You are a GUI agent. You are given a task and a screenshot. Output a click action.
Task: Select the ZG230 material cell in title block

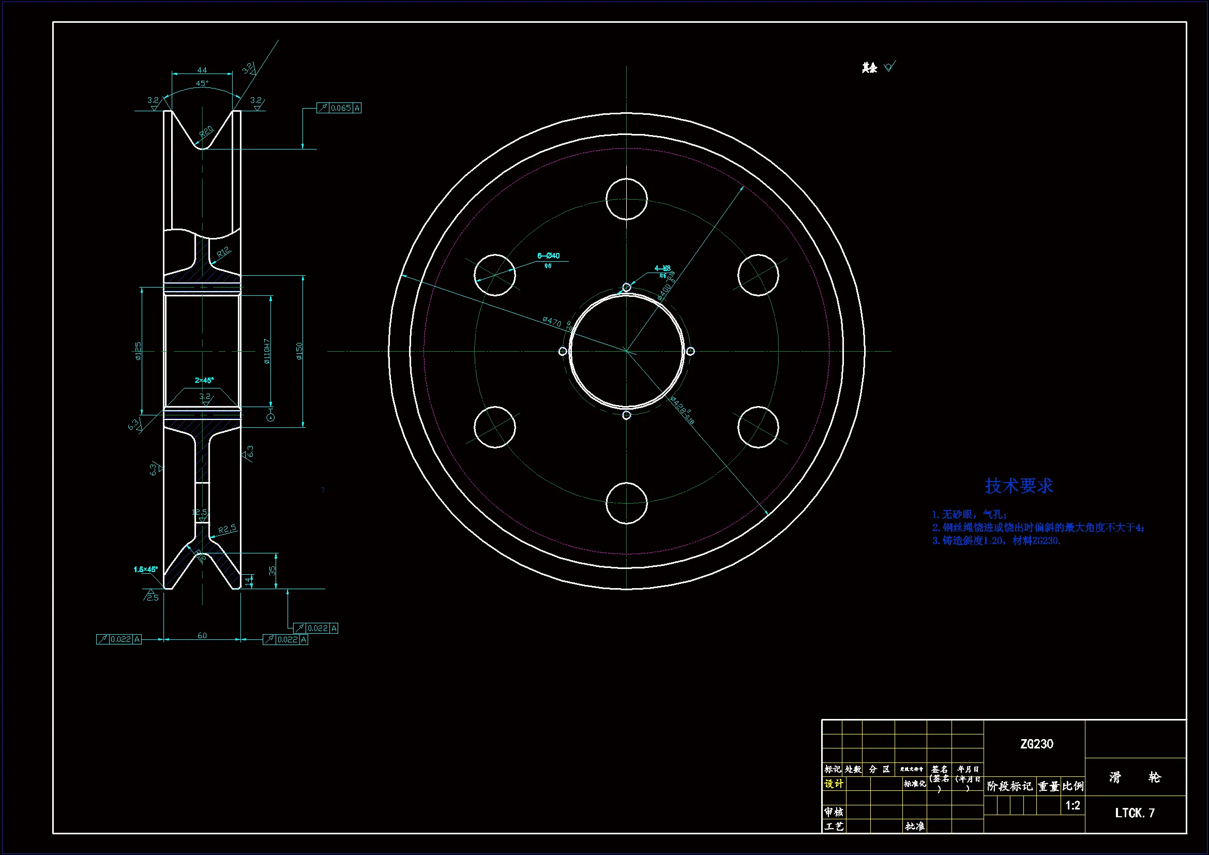pyautogui.click(x=1036, y=744)
